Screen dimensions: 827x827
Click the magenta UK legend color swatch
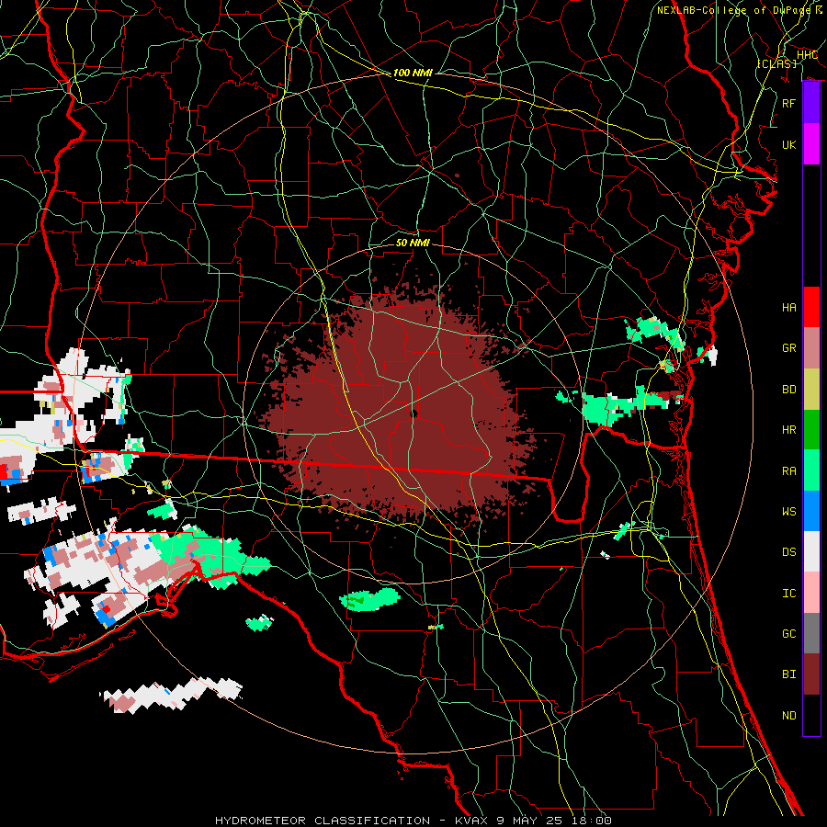coord(811,144)
